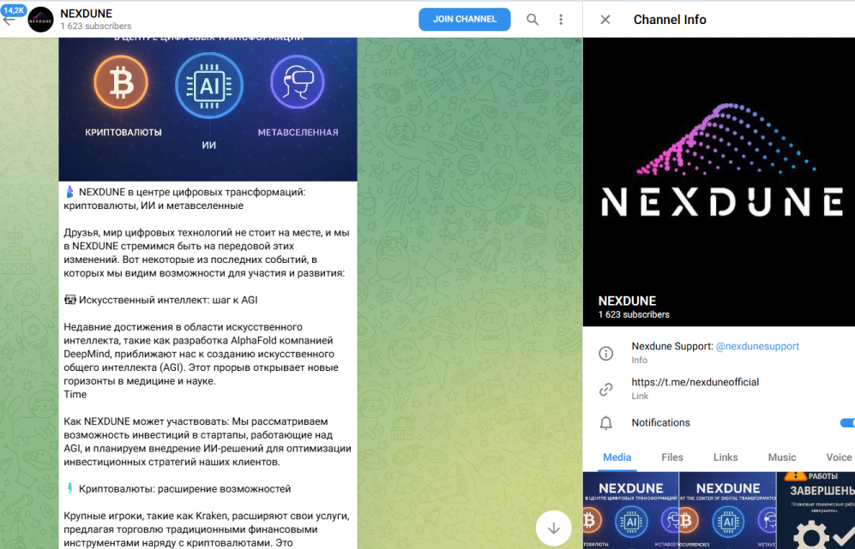Click the 'Notifications' label
The width and height of the screenshot is (855, 549).
661,422
